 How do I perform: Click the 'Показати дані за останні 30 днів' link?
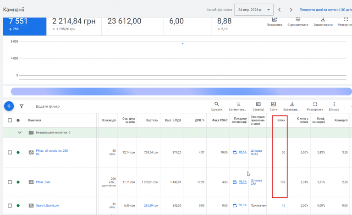click(325, 10)
